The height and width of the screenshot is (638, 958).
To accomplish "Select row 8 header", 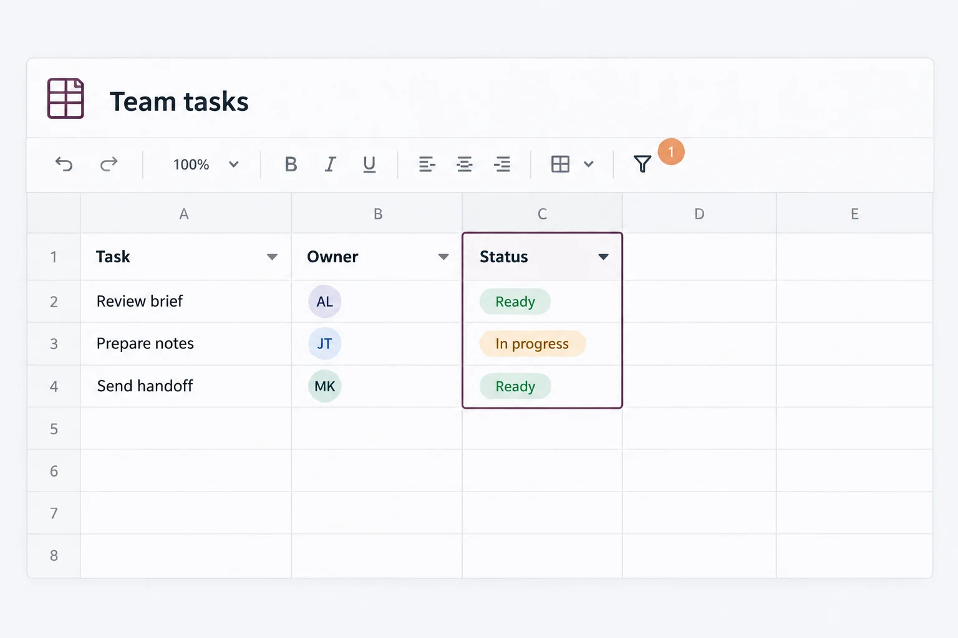I will pos(54,556).
